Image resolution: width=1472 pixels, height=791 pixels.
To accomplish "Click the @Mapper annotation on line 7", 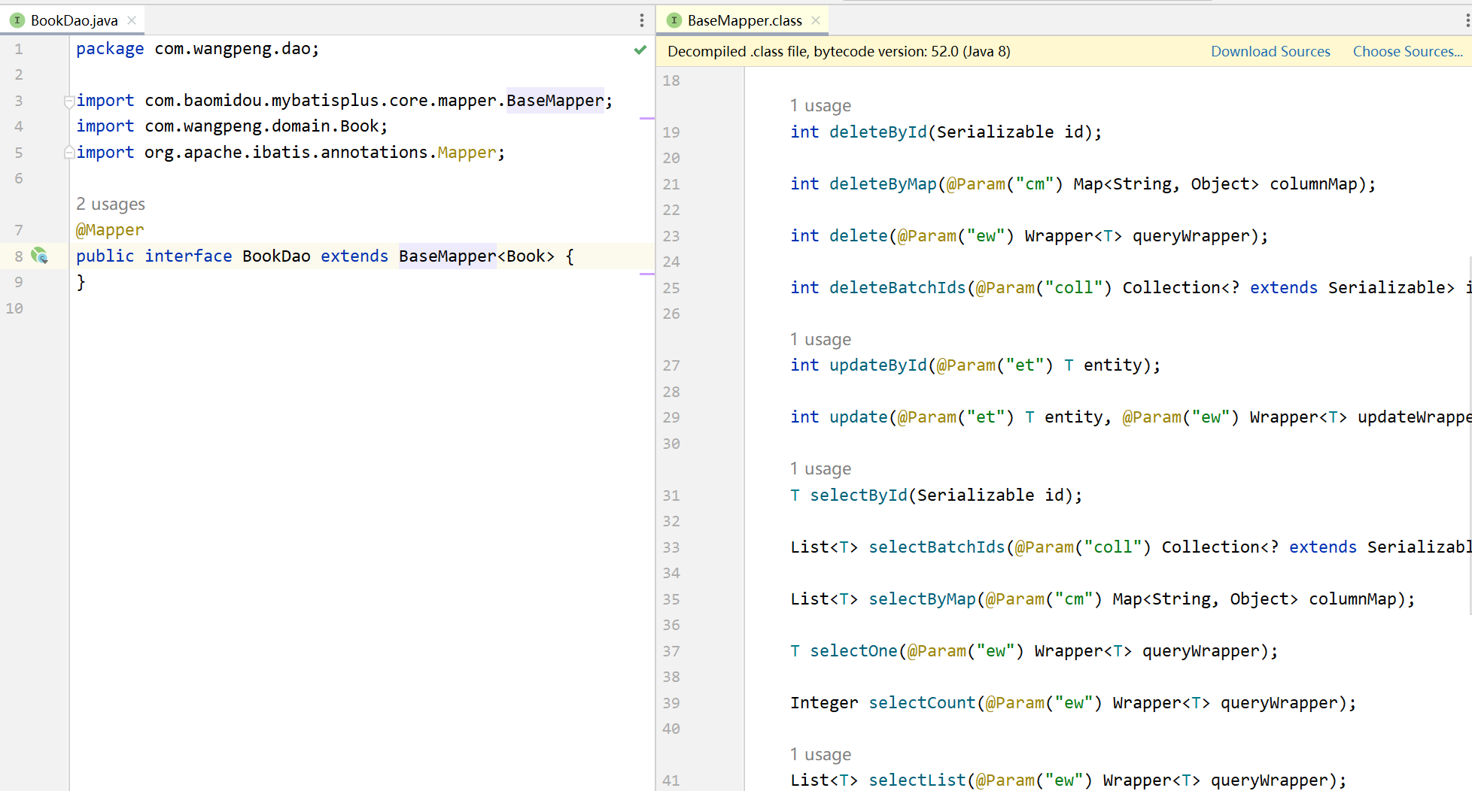I will pos(110,230).
